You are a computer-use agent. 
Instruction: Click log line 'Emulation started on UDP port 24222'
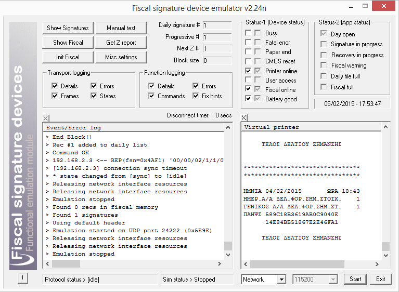pyautogui.click(x=132, y=231)
